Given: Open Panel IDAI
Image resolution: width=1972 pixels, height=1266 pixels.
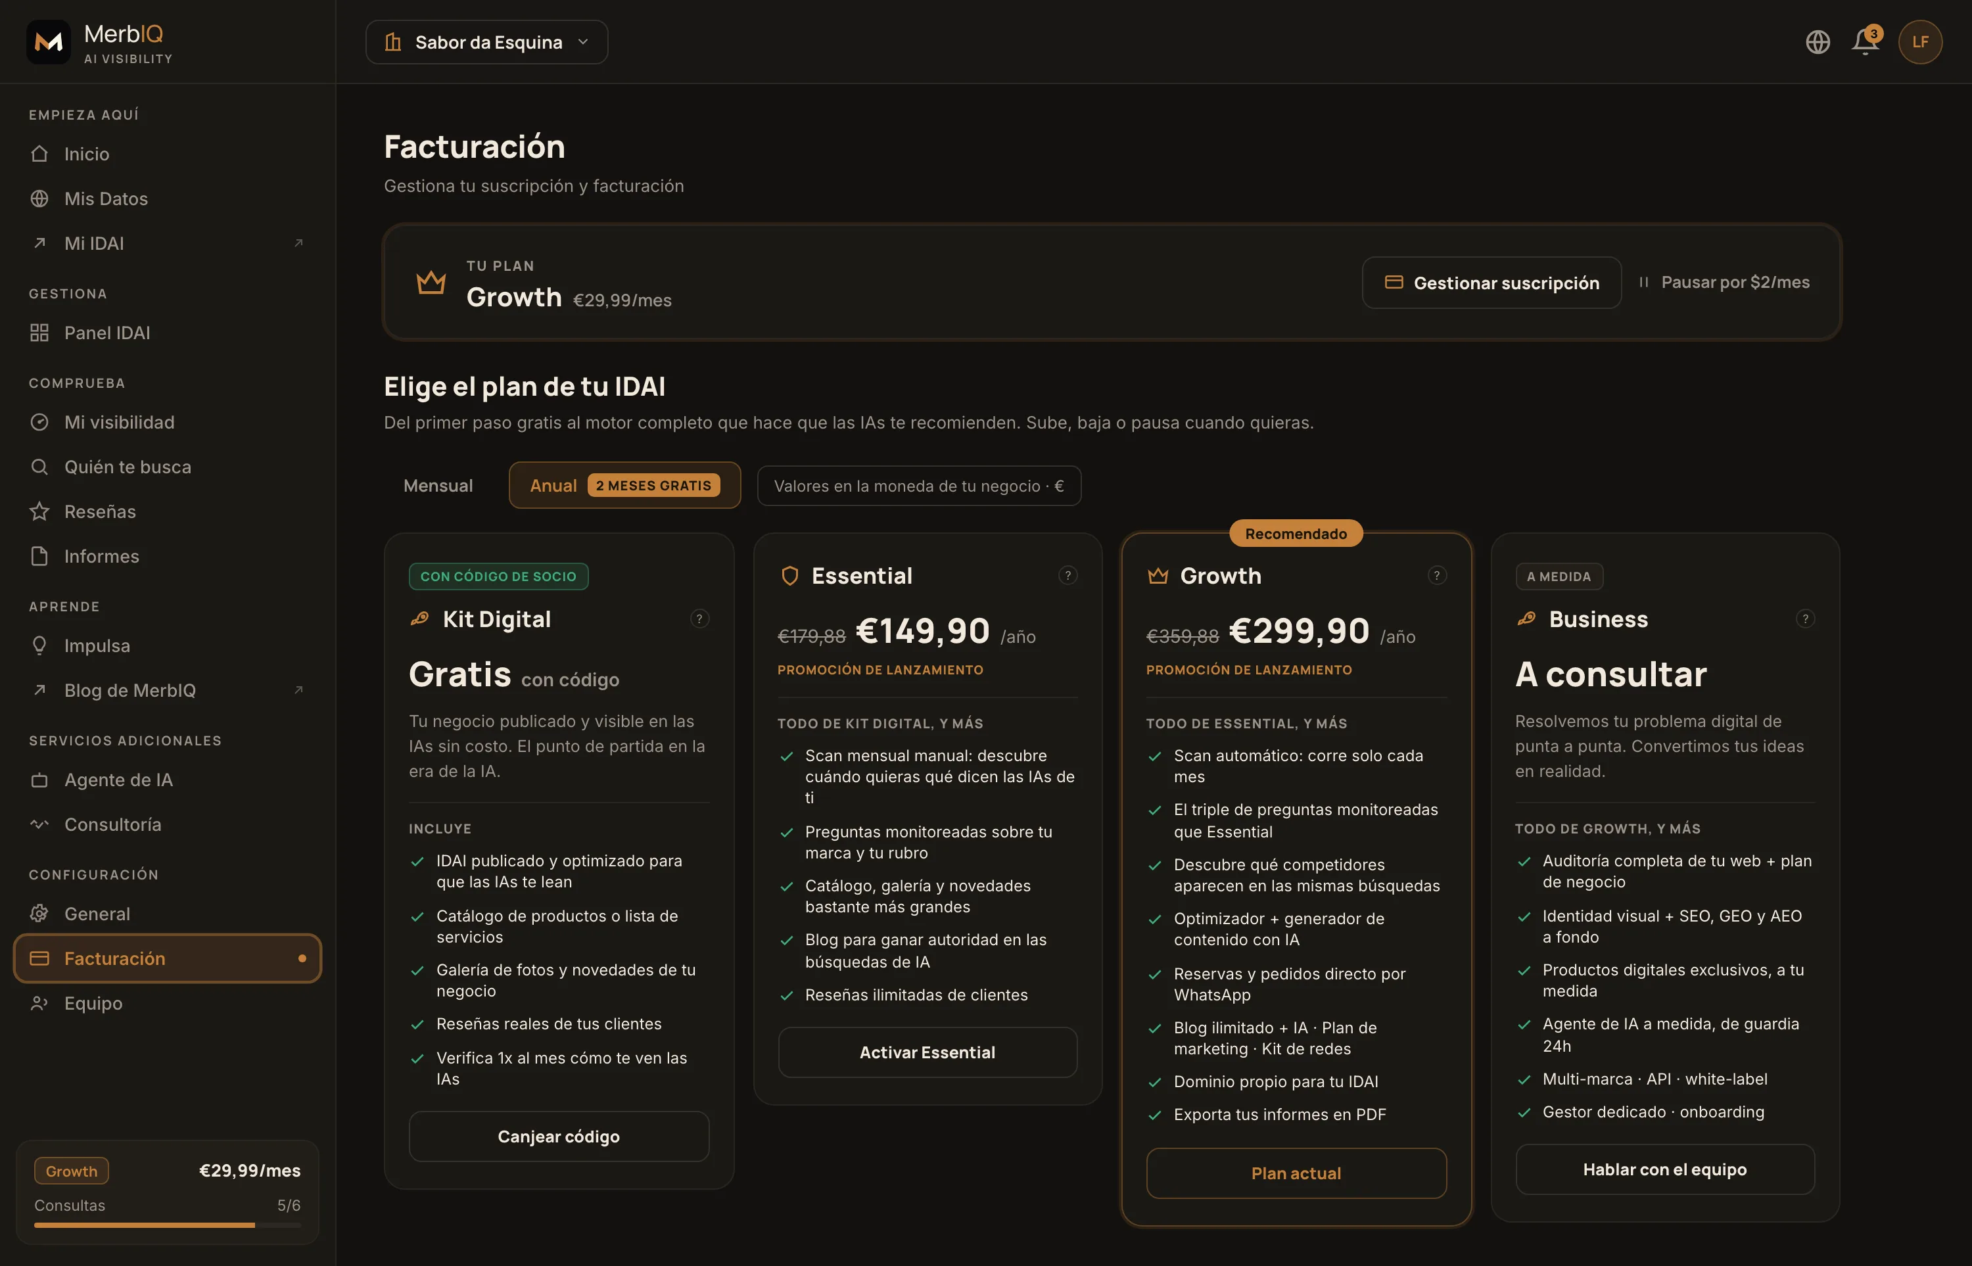Looking at the screenshot, I should click(x=168, y=333).
